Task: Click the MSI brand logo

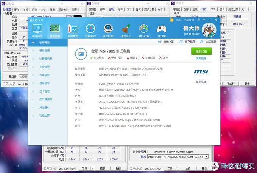Action: click(x=201, y=71)
